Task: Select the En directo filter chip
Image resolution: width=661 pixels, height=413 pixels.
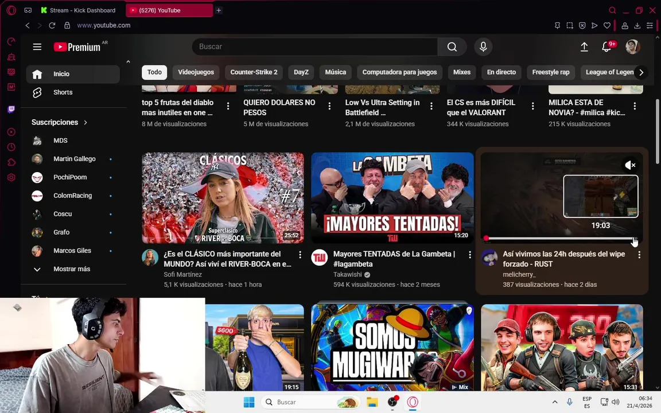Action: (501, 72)
